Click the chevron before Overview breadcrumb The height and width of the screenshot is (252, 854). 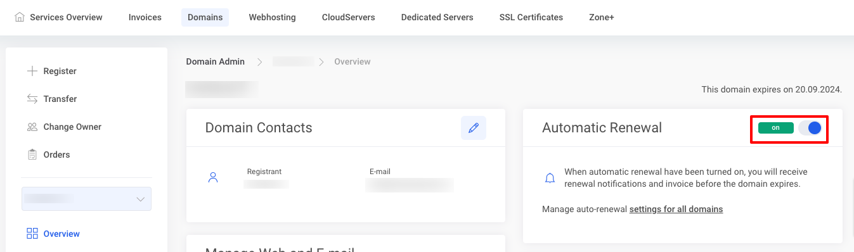[321, 61]
